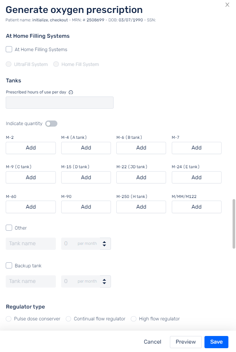Click the vertical scrollbar thumb
Viewport: 236px width, 352px height.
click(x=234, y=223)
